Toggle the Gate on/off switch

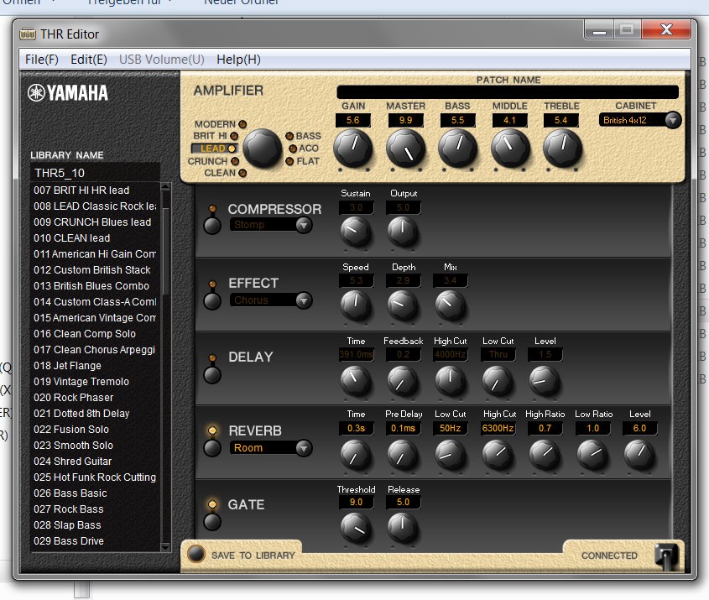212,521
